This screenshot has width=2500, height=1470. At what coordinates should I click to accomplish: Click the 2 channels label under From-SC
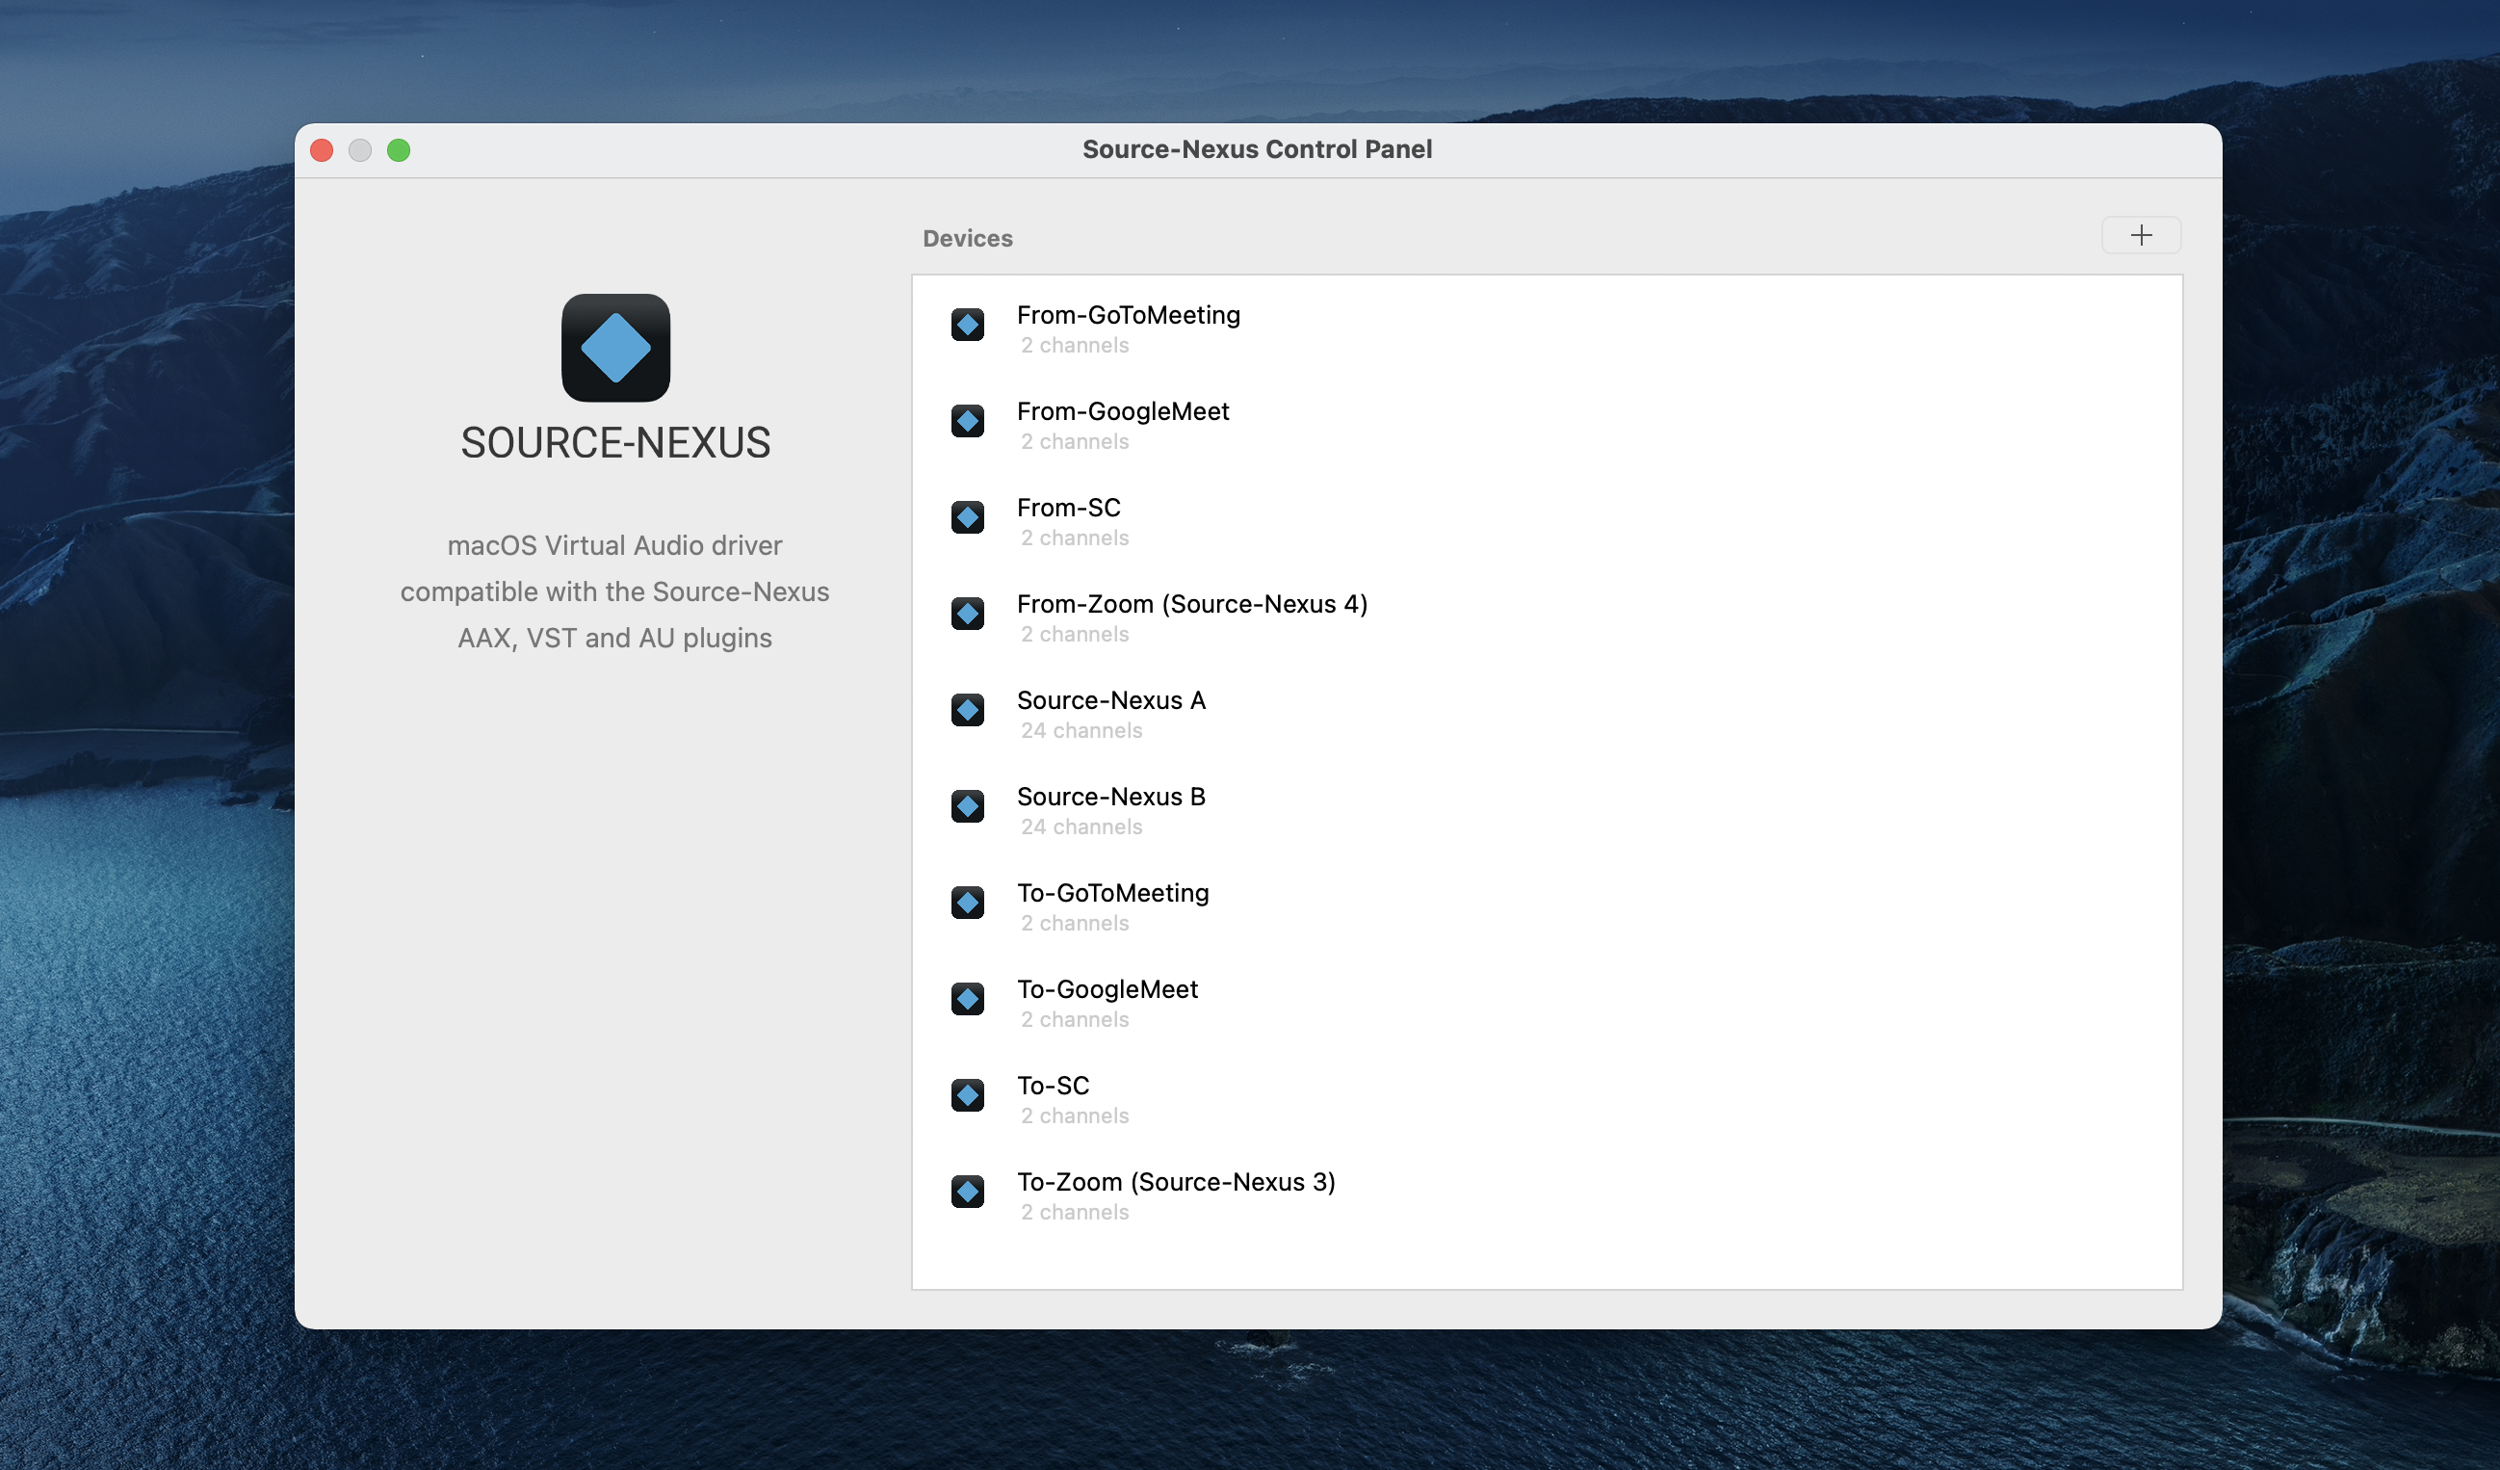1075,538
